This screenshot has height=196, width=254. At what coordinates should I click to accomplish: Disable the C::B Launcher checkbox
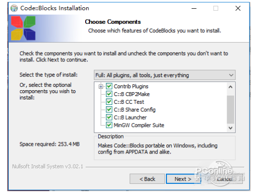[109, 117]
